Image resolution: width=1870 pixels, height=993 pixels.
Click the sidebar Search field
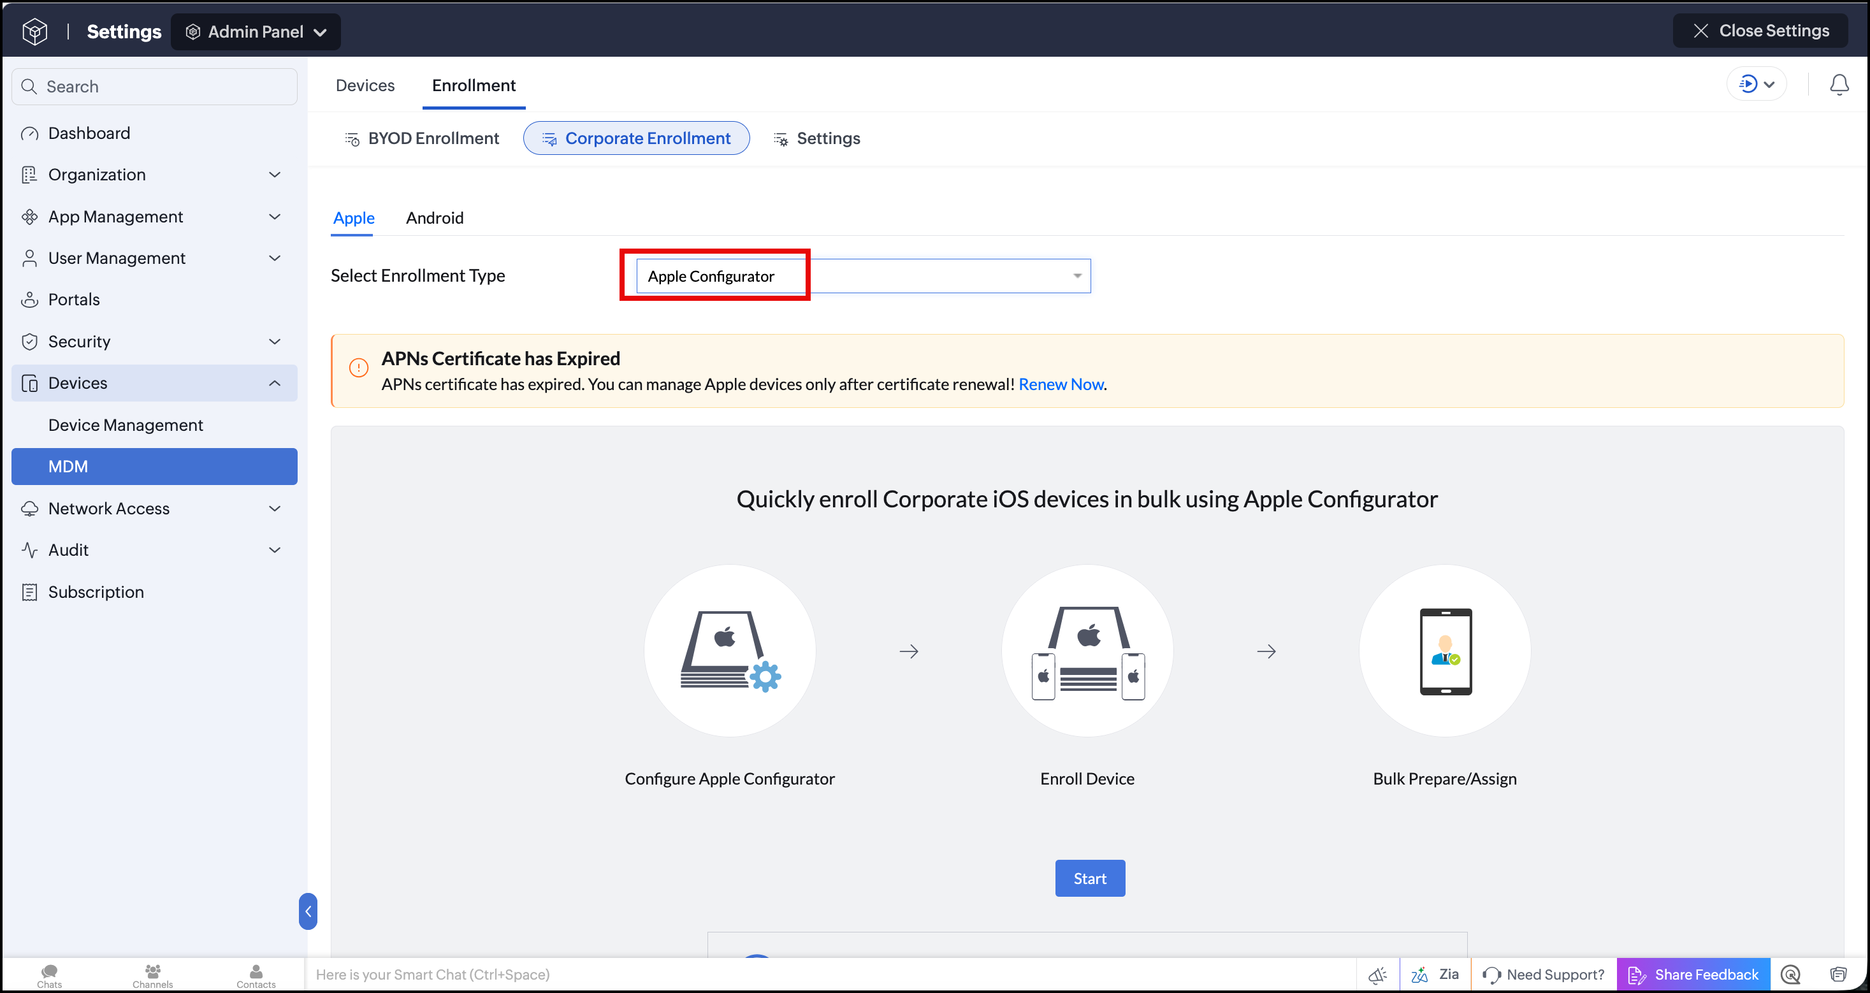click(x=154, y=87)
